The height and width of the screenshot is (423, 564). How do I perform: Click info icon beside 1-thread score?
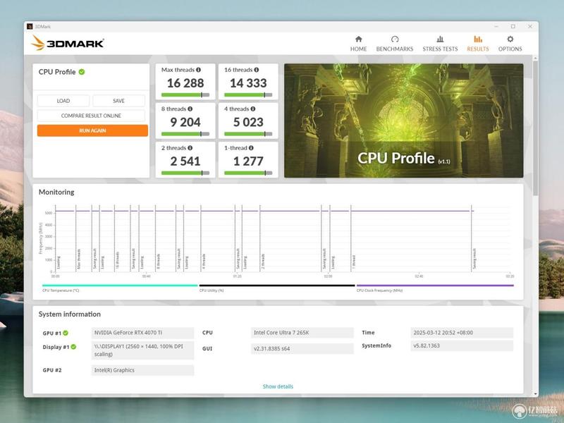click(251, 148)
